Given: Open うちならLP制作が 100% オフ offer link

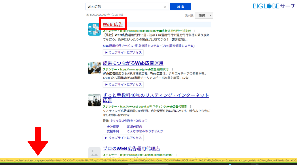Looking at the screenshot, I should tap(129, 121).
